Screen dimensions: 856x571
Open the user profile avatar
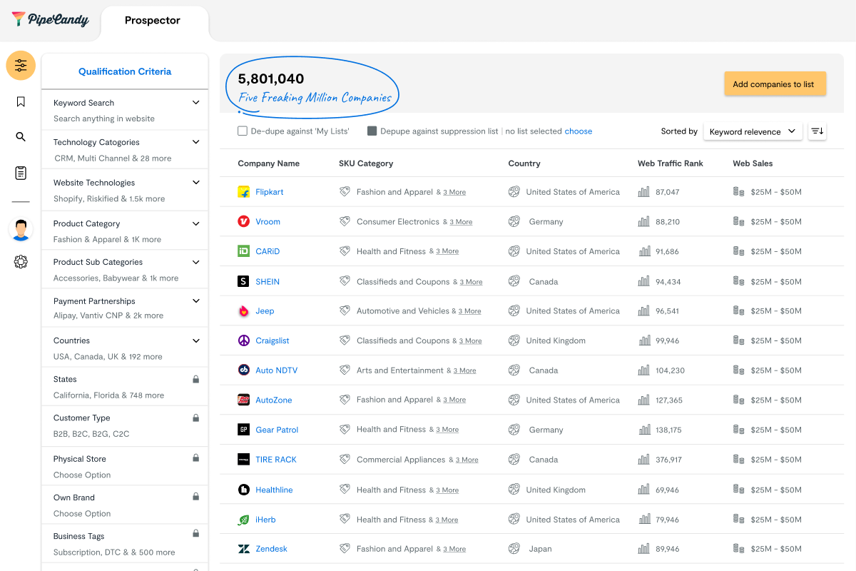[21, 230]
